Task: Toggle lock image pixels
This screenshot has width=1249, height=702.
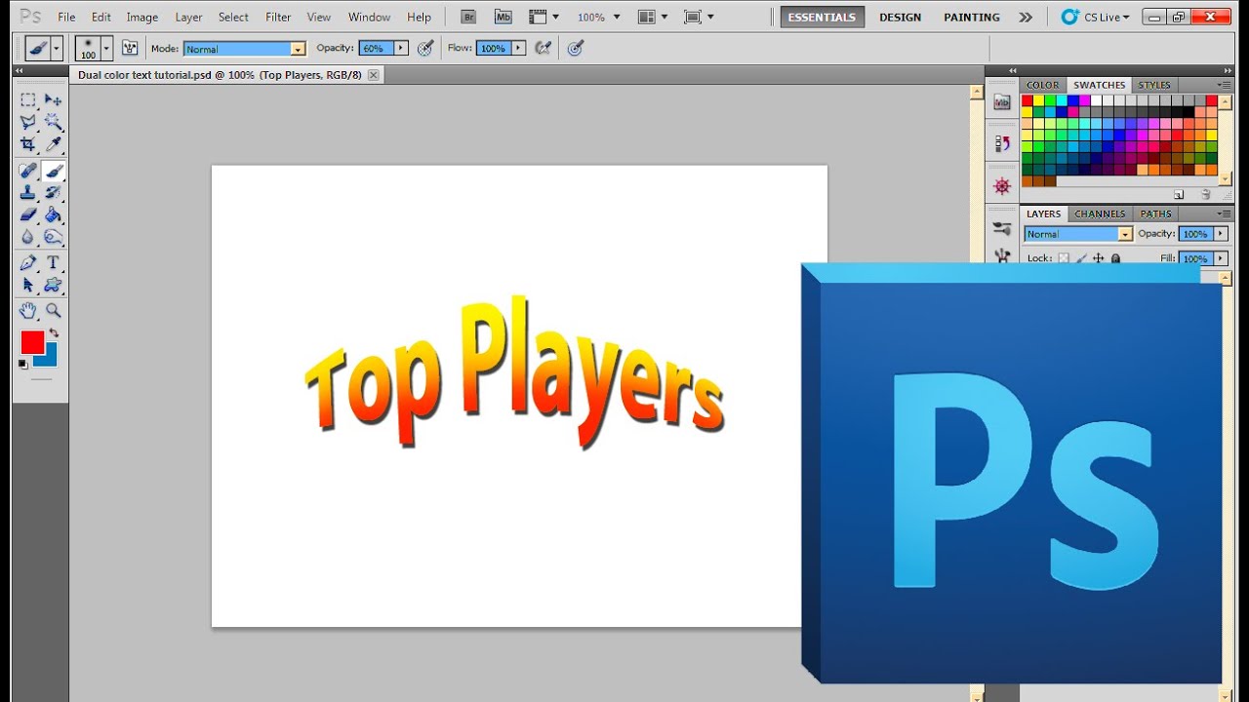Action: click(x=1081, y=258)
